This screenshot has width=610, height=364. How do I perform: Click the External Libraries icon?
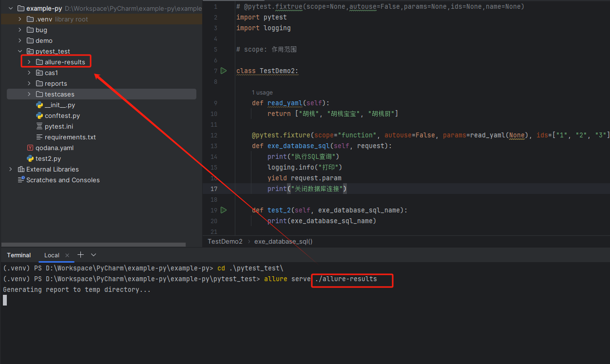(21, 169)
